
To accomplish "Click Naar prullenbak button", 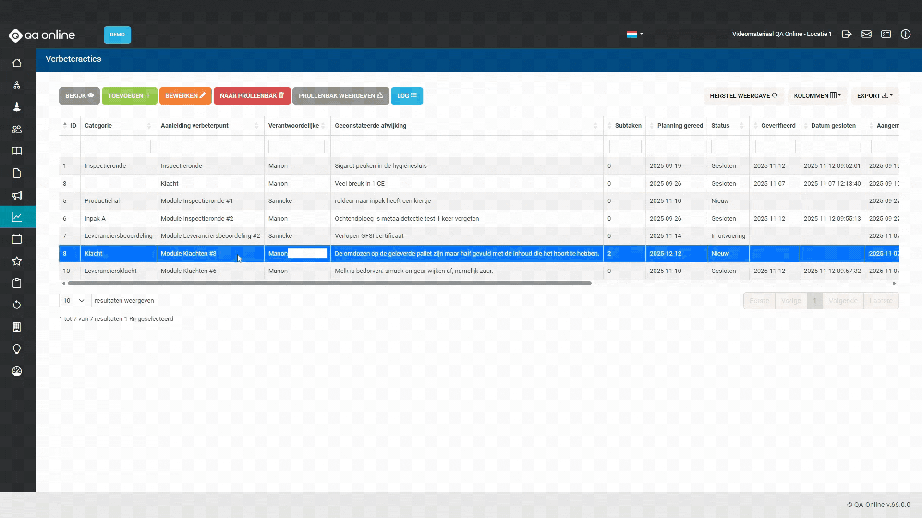I will click(252, 96).
